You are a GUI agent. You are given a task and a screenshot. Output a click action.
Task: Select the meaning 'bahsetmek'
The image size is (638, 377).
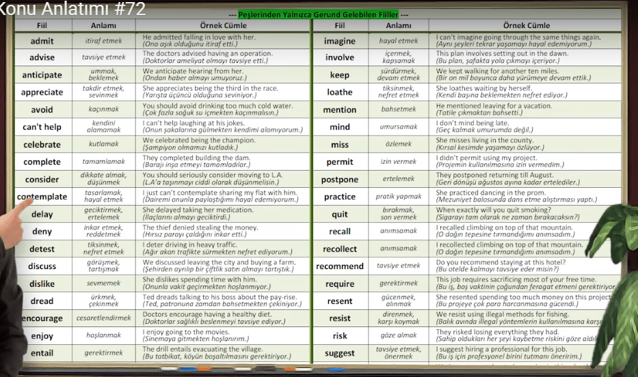point(399,109)
